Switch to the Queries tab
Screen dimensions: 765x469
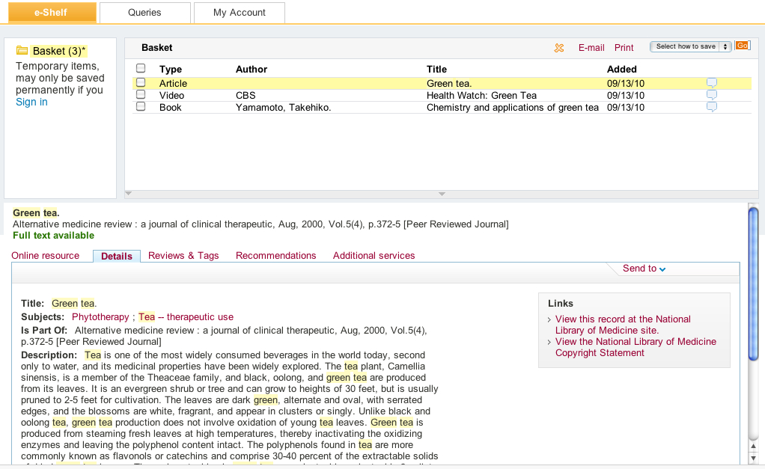[x=144, y=13]
